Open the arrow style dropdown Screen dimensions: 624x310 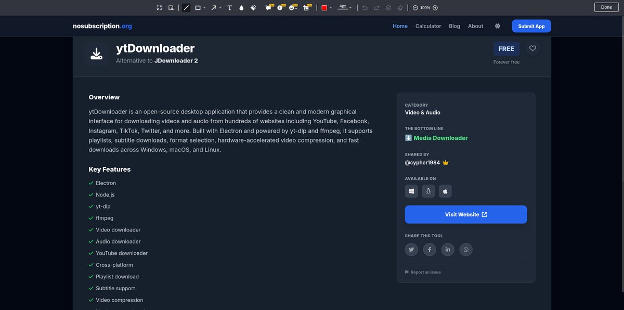(220, 8)
